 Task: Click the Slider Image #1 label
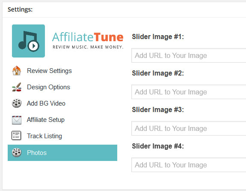click(x=158, y=36)
